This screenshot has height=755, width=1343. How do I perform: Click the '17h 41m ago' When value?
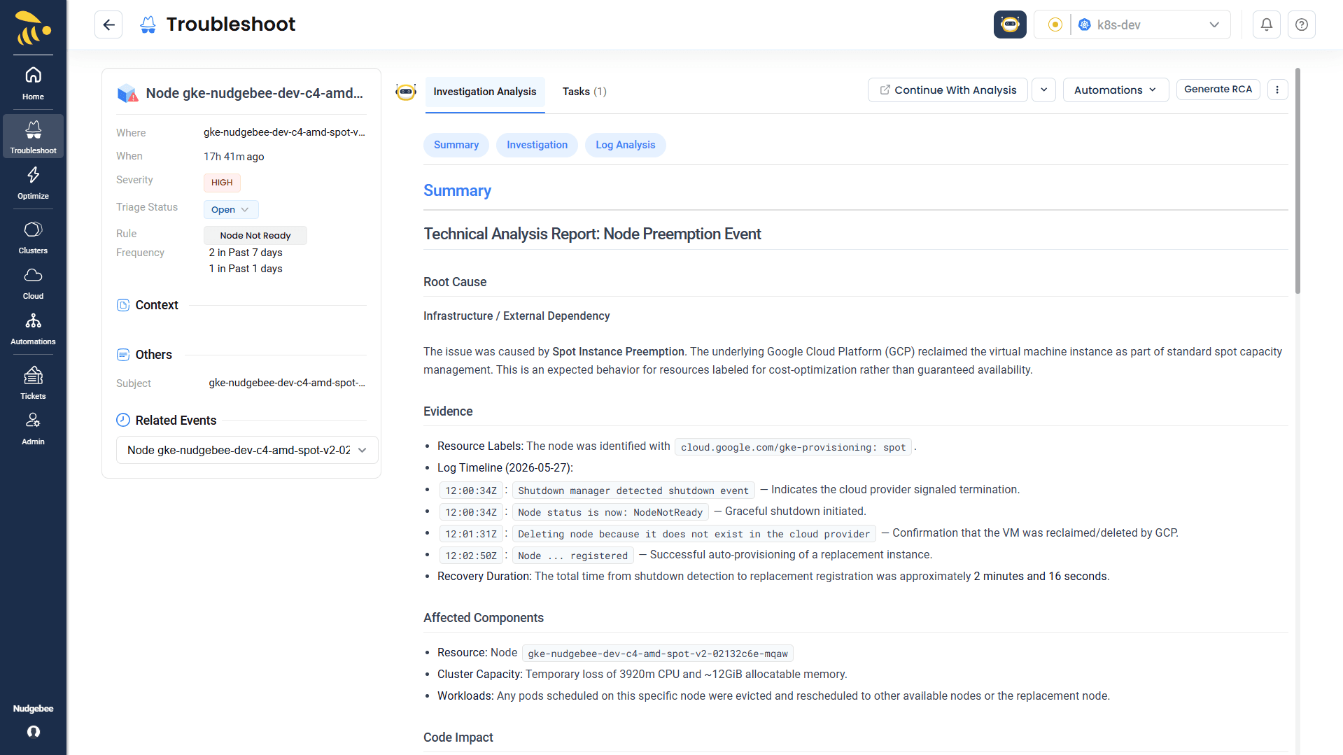(x=234, y=157)
